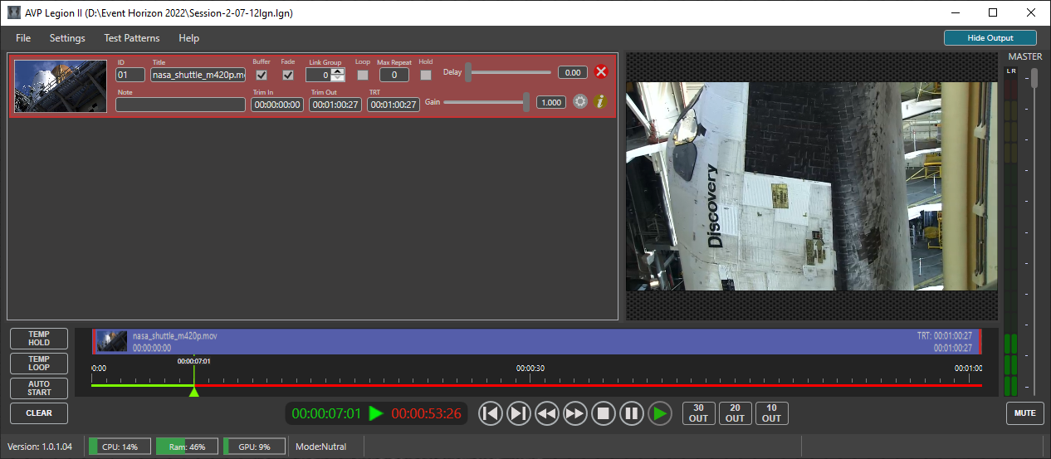
Task: Click the Gain slider handle
Action: 526,102
